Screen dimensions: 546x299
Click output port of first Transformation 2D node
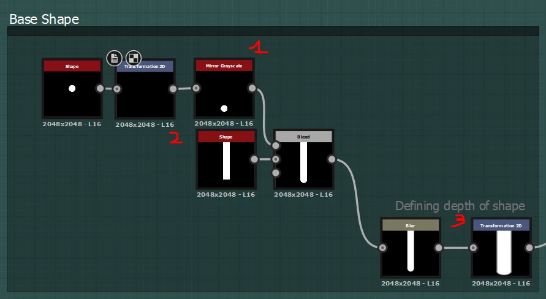[173, 89]
